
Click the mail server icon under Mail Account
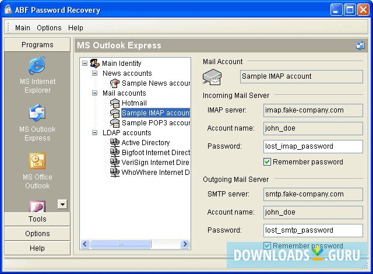point(212,77)
